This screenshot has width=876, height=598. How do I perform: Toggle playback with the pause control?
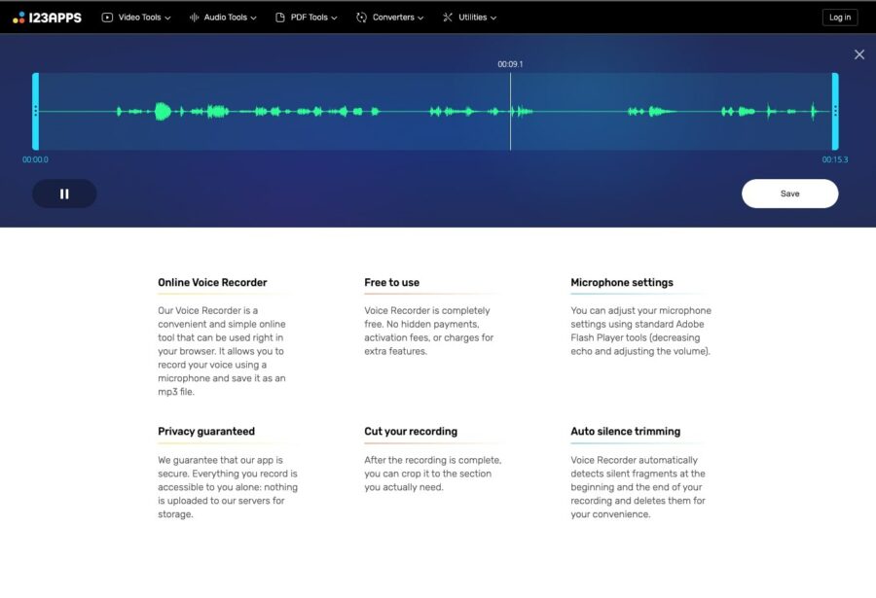(x=64, y=193)
